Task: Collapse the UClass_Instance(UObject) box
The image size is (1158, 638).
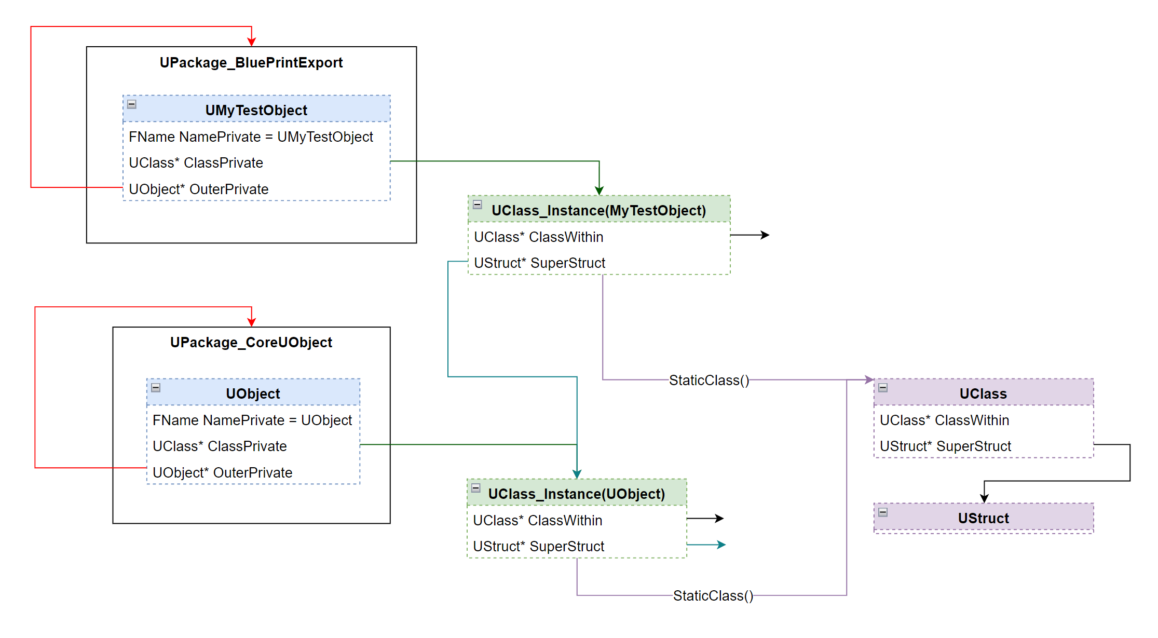Action: click(x=476, y=488)
